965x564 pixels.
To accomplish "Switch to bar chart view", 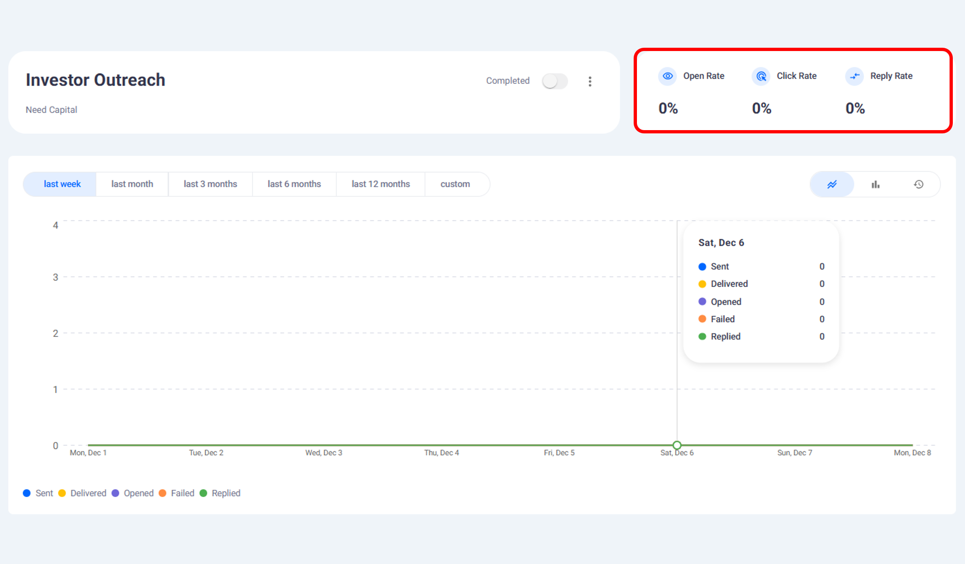I will [875, 184].
